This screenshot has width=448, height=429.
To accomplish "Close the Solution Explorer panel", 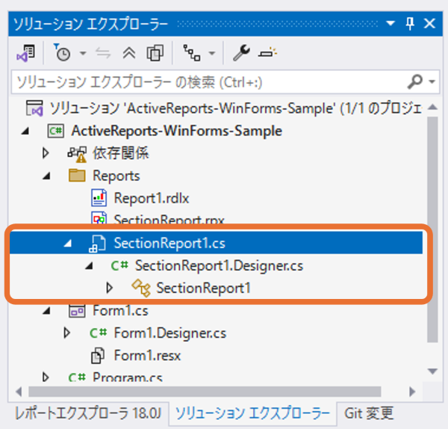I will (429, 23).
